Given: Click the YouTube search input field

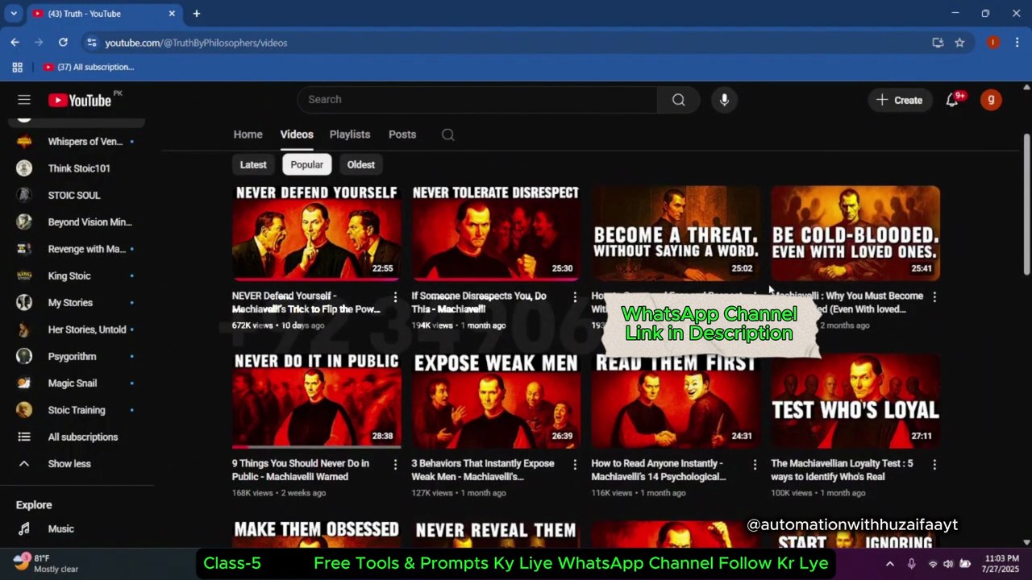Looking at the screenshot, I should [477, 100].
